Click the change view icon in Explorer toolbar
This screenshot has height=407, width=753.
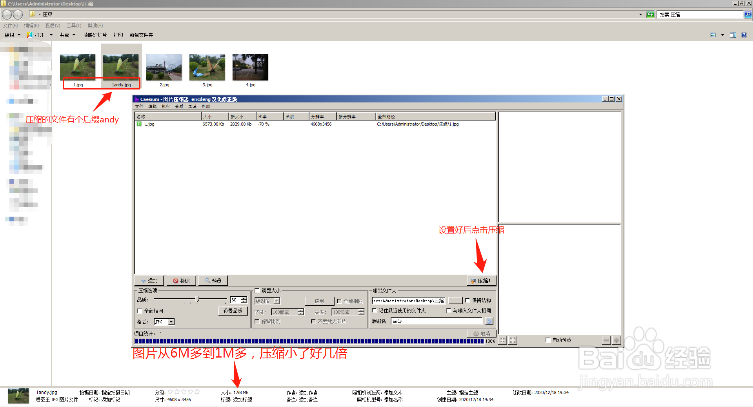click(x=713, y=35)
